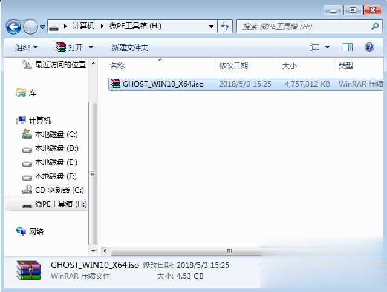The image size is (387, 292).
Task: Open the selected file with 打开
Action: click(70, 47)
